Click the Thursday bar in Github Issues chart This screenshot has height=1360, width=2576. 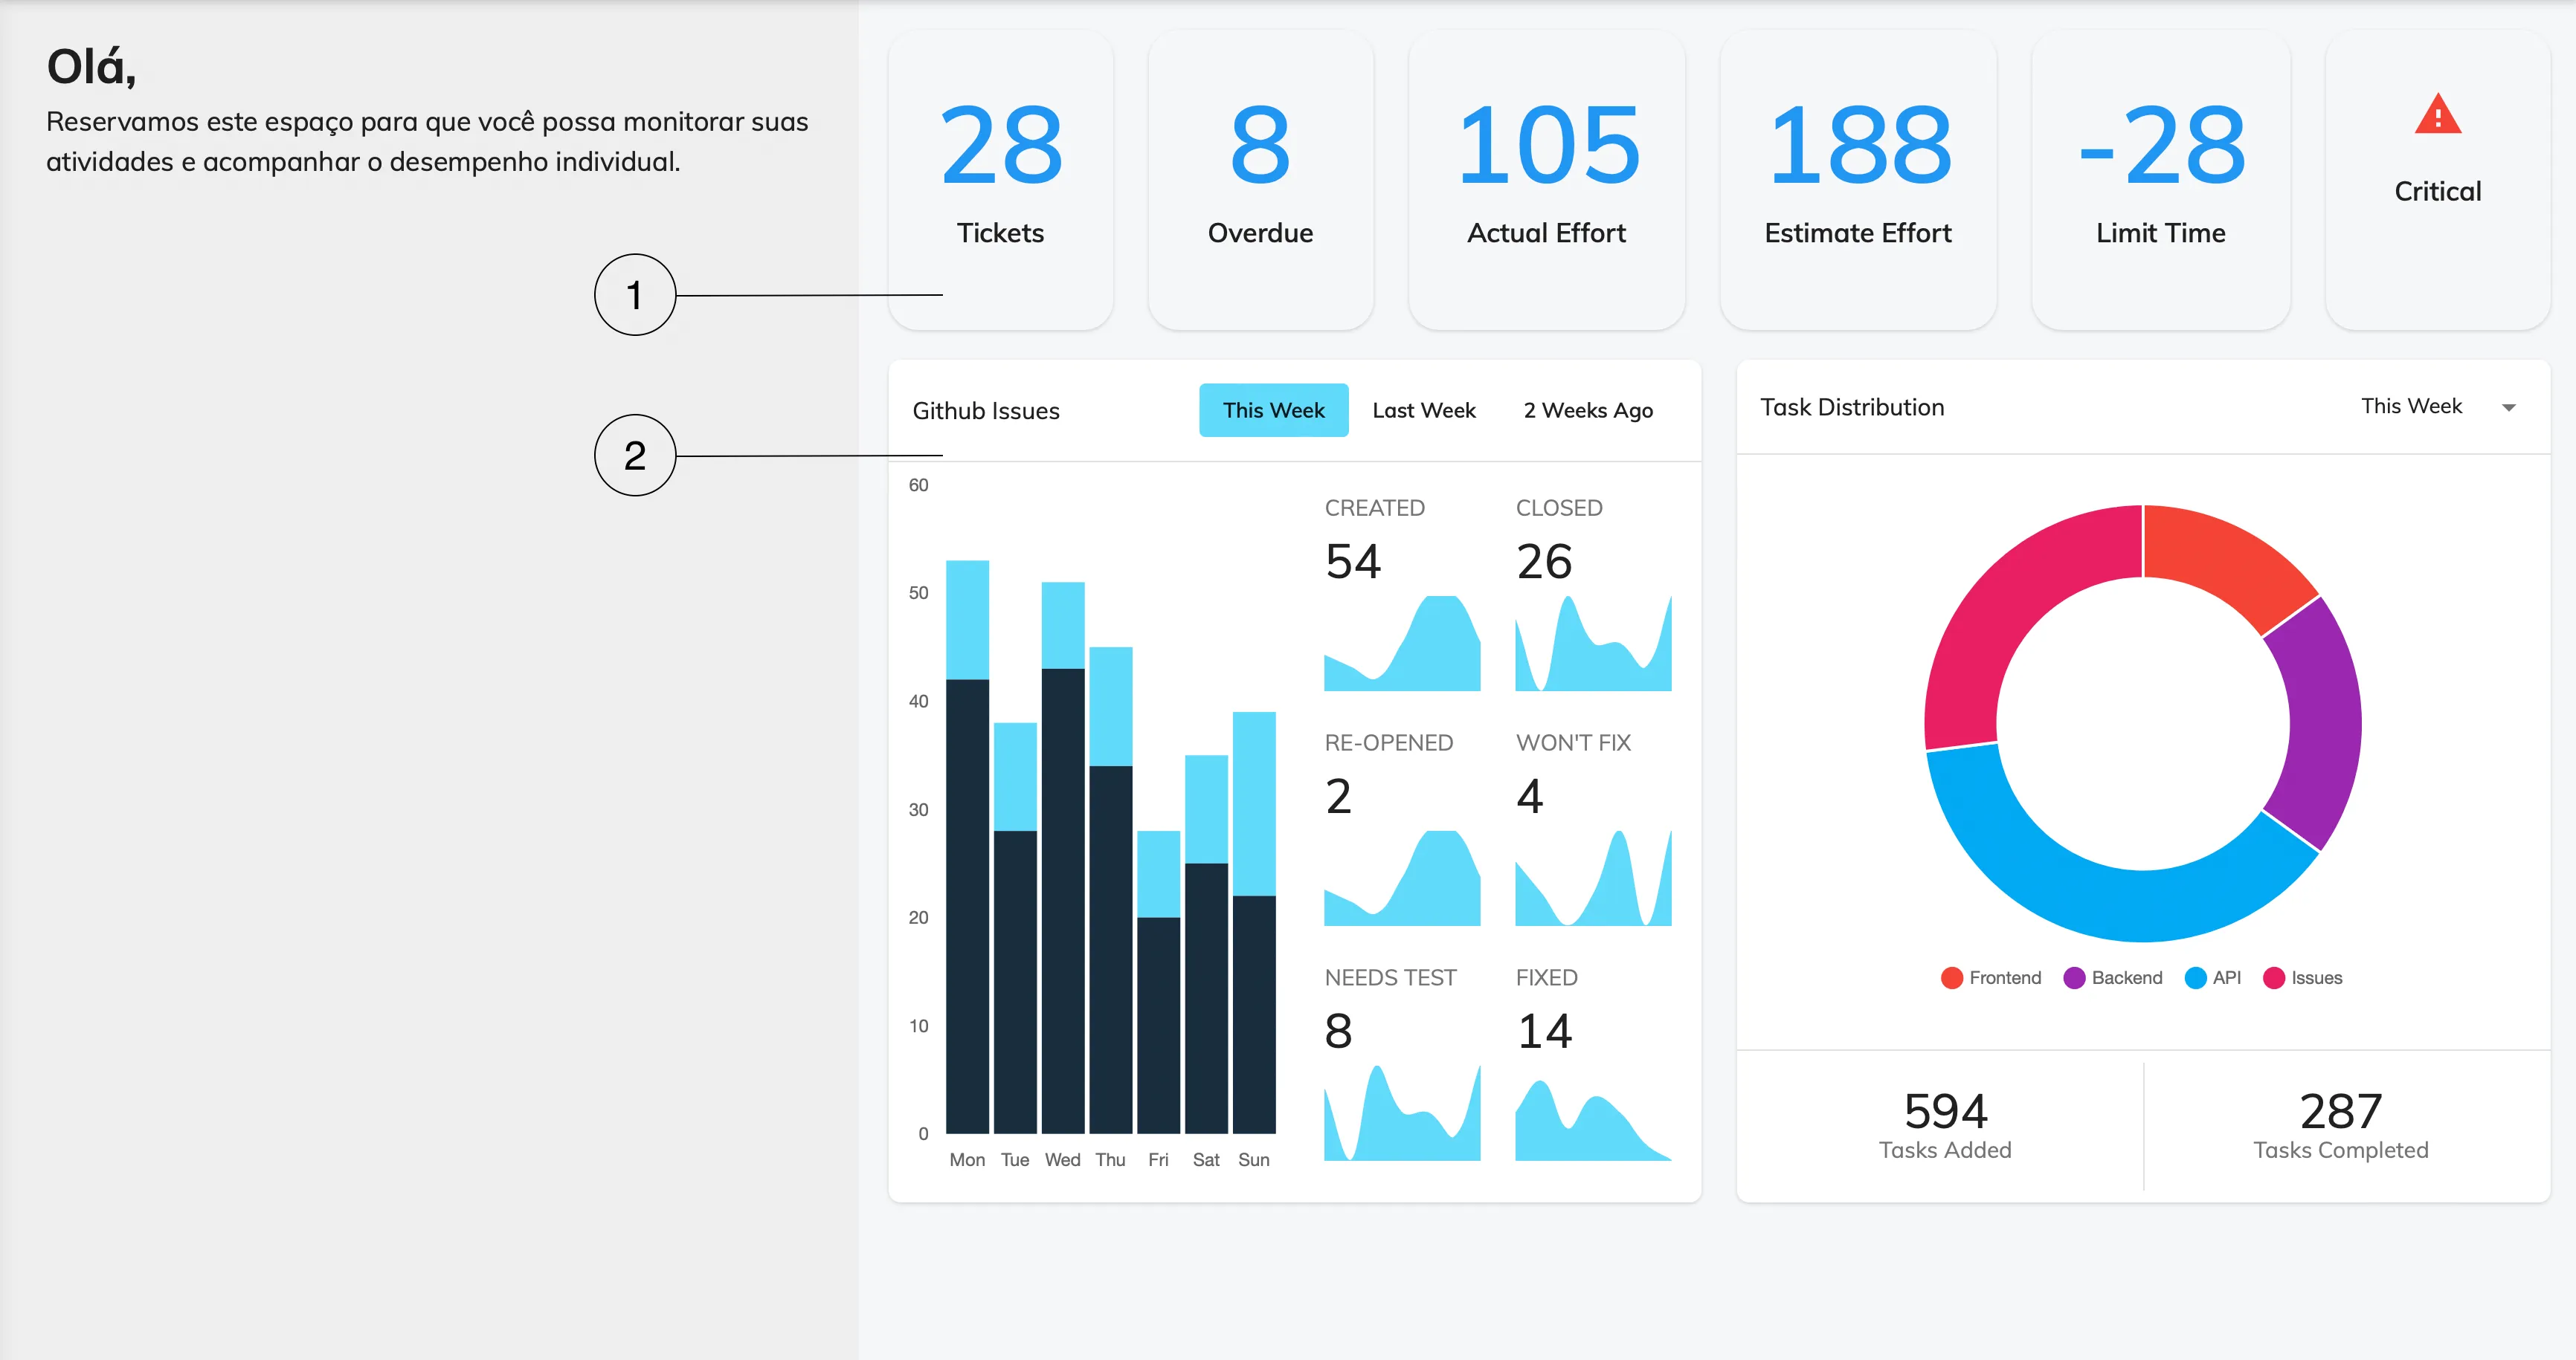pos(1110,890)
